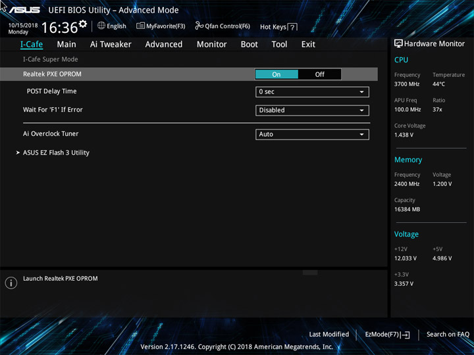474x355 pixels.
Task: Switch to the I-Cafe tab
Action: click(x=32, y=45)
